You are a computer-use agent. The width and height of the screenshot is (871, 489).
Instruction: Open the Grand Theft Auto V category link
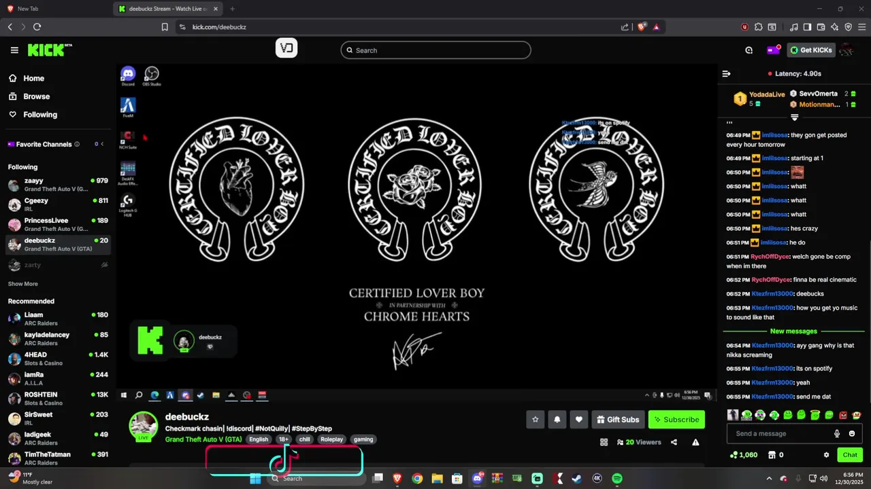tap(204, 439)
